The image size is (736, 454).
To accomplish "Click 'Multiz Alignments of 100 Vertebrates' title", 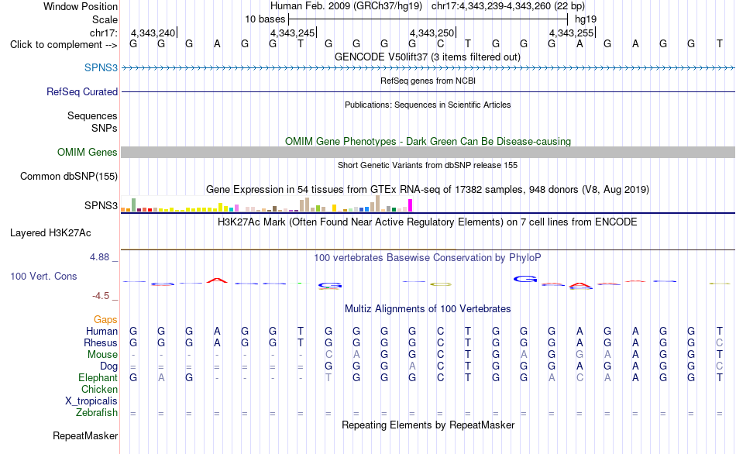I will 428,309.
